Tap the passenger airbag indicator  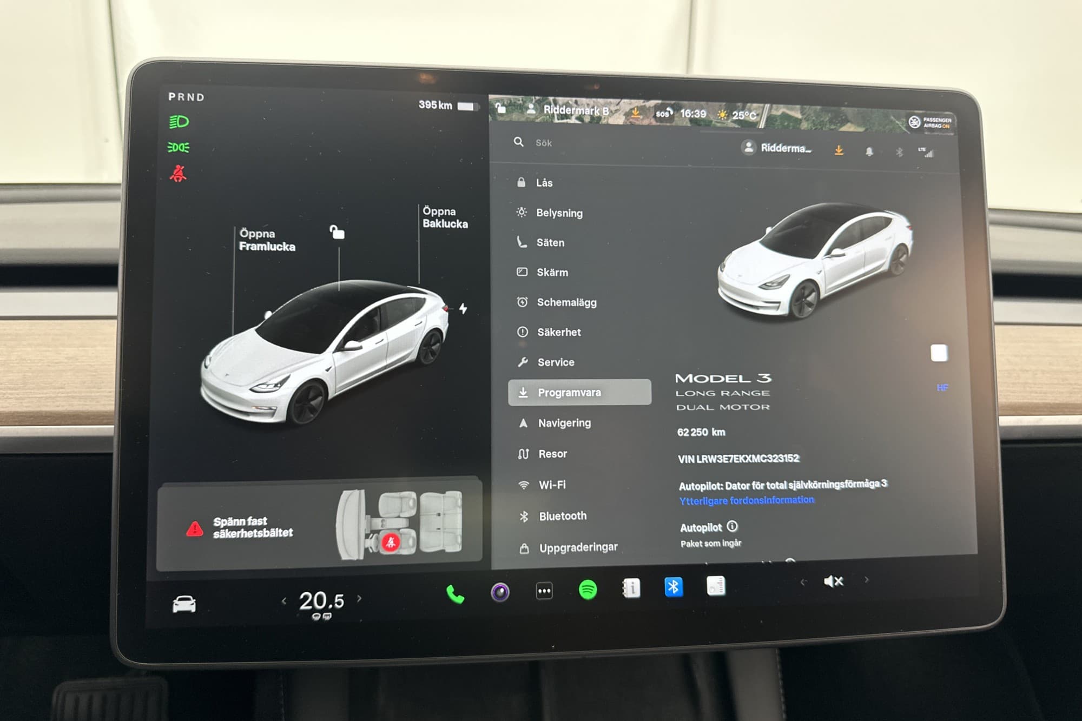pyautogui.click(x=930, y=122)
